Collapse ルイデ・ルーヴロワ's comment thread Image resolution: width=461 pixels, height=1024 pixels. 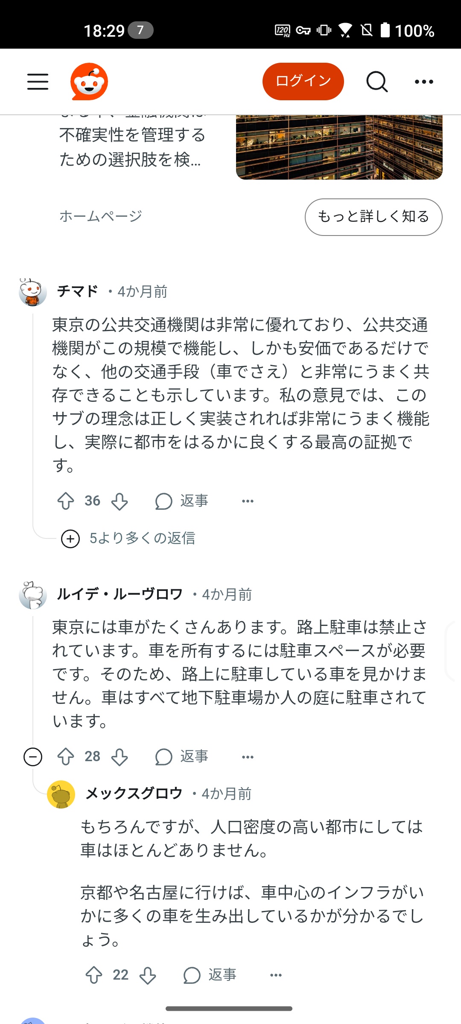(33, 757)
